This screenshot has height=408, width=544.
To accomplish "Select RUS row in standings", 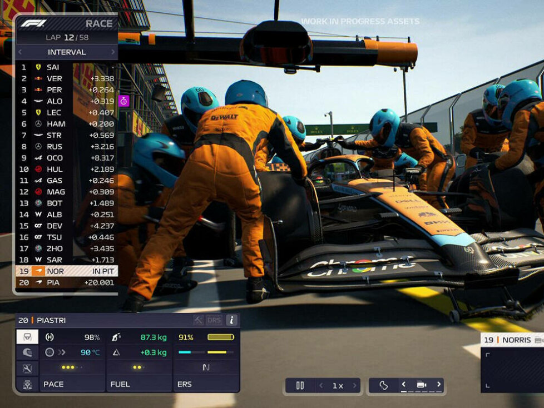I will click(x=67, y=147).
